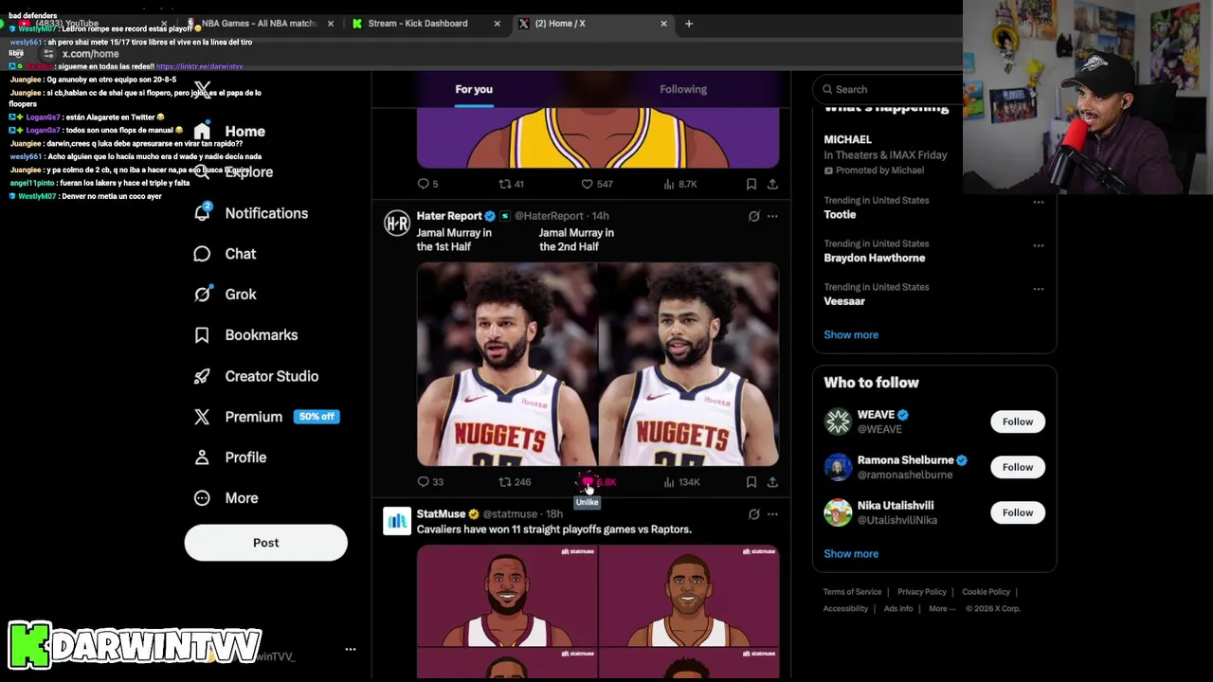Viewport: 1213px width, 682px height.
Task: Open account menu dots near DarwinTVV
Action: tap(351, 650)
